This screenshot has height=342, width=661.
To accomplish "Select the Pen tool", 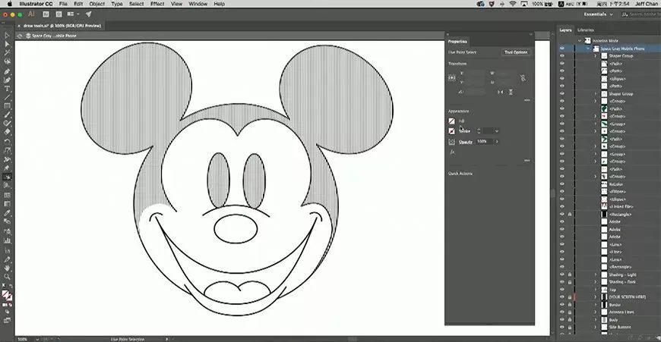I will pyautogui.click(x=7, y=71).
